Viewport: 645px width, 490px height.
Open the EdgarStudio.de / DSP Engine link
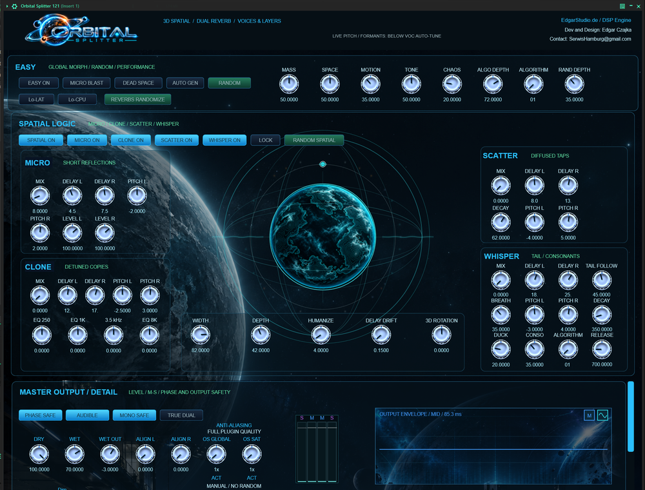pyautogui.click(x=596, y=20)
